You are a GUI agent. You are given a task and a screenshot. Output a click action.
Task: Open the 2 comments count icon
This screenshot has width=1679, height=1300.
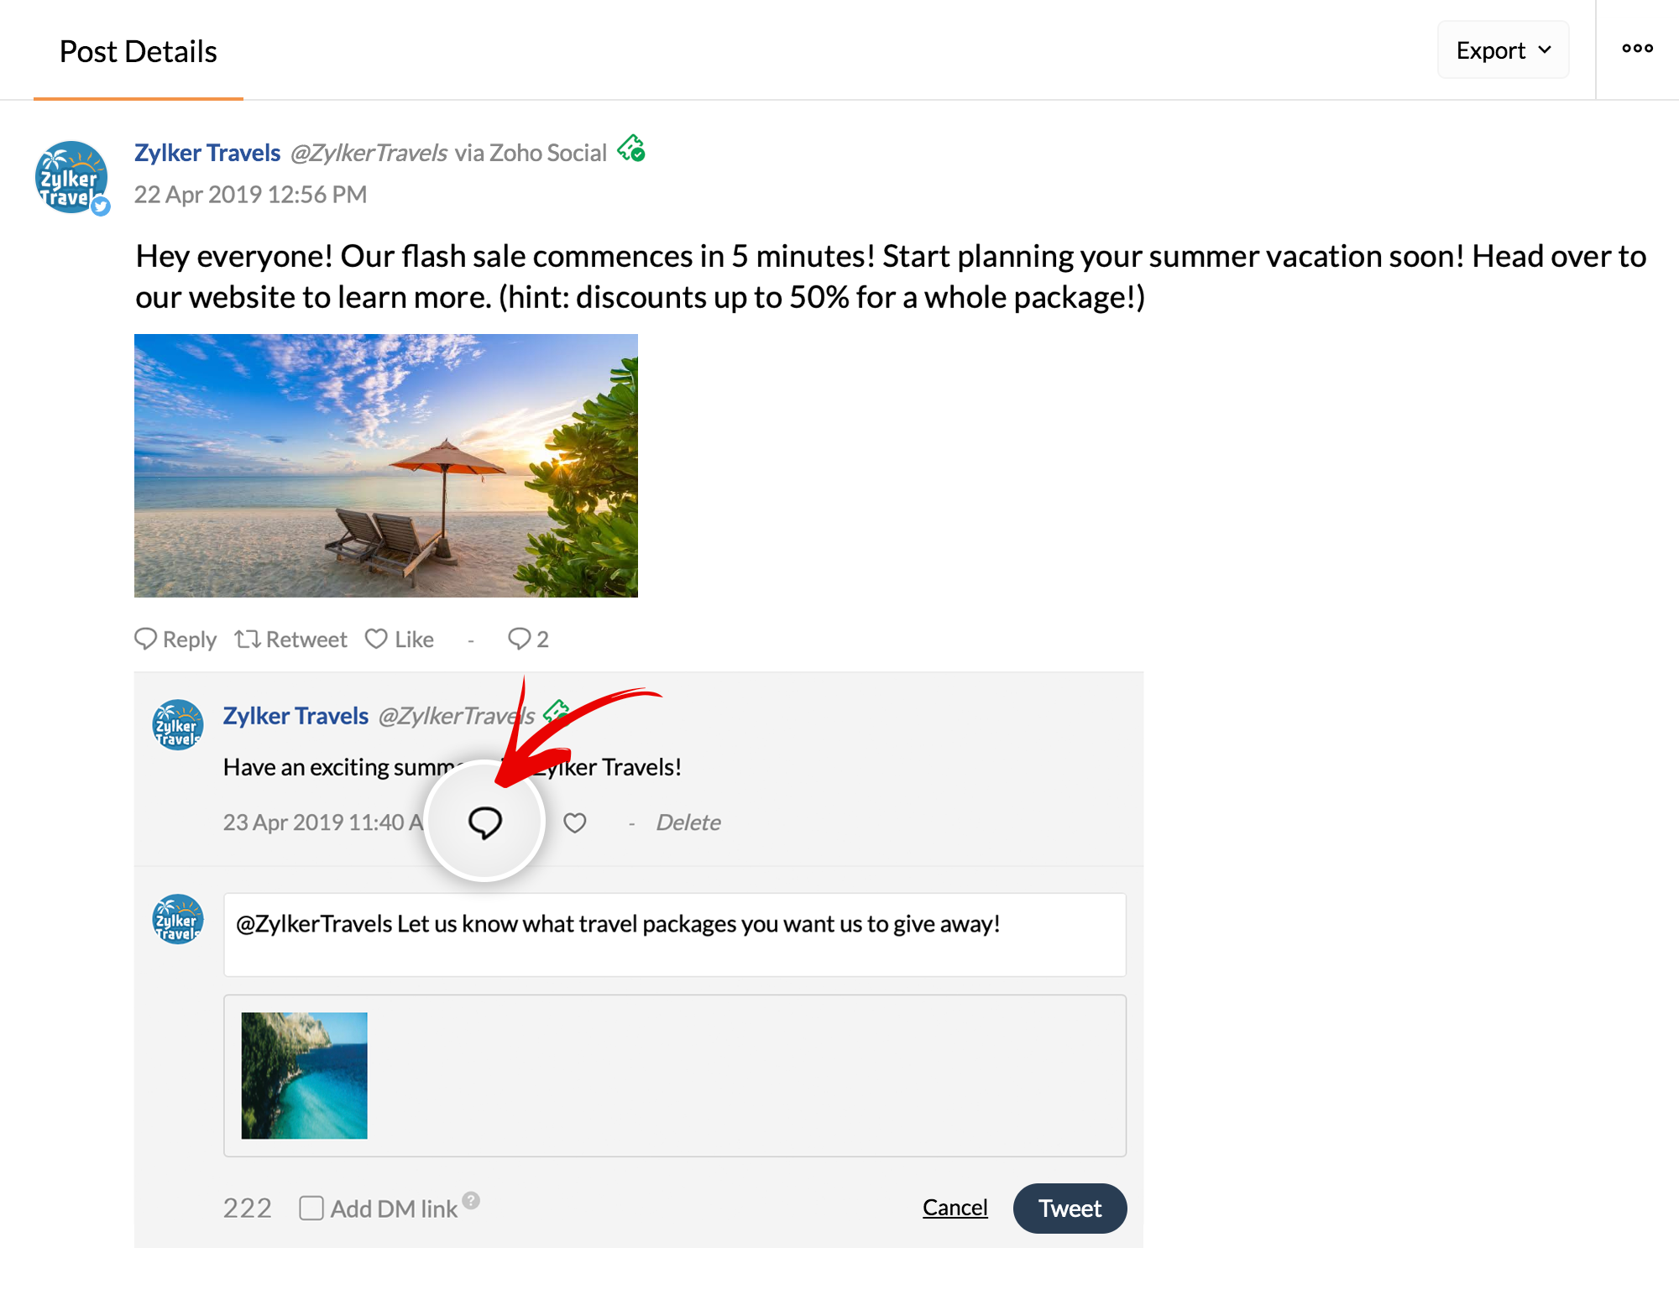point(520,639)
